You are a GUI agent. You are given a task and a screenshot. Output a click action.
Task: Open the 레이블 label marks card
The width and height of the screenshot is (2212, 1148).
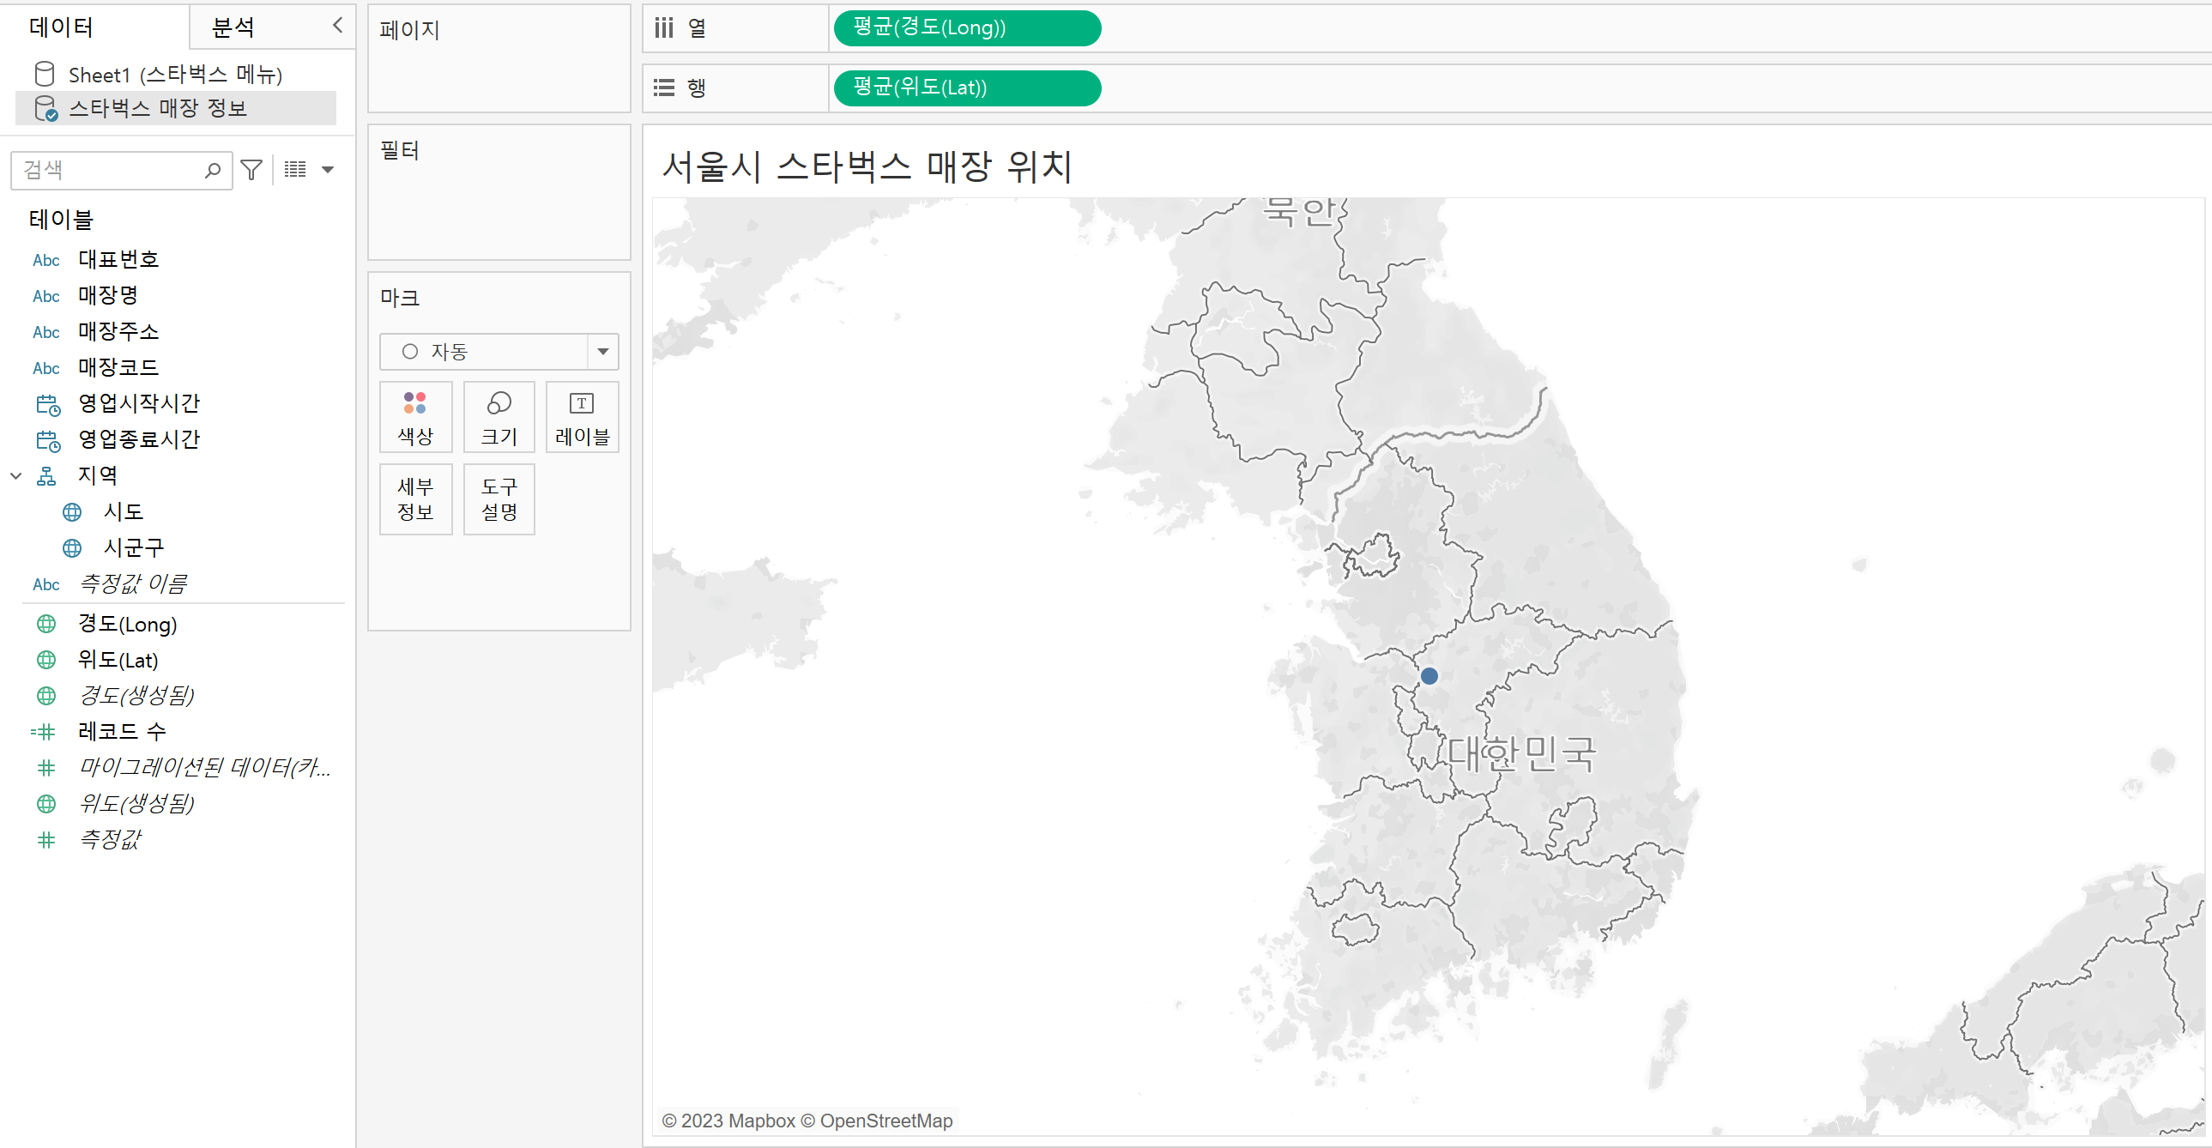pos(583,417)
